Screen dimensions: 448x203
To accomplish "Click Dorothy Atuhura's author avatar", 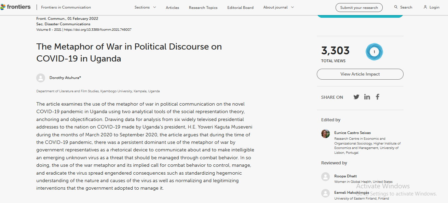I will [41, 78].
